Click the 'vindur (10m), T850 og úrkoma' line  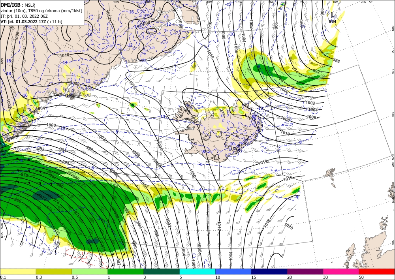click(x=41, y=10)
